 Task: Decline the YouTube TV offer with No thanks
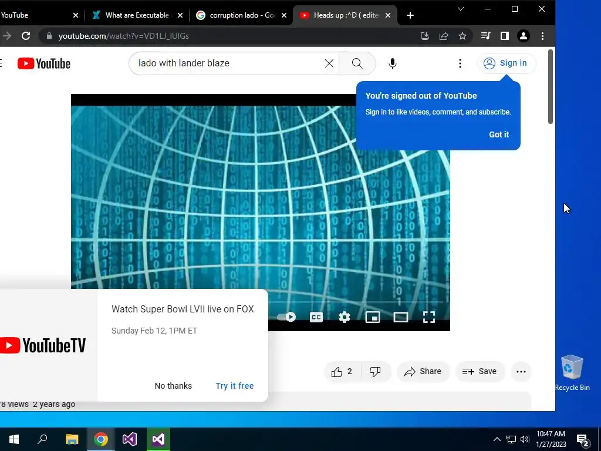coord(173,386)
